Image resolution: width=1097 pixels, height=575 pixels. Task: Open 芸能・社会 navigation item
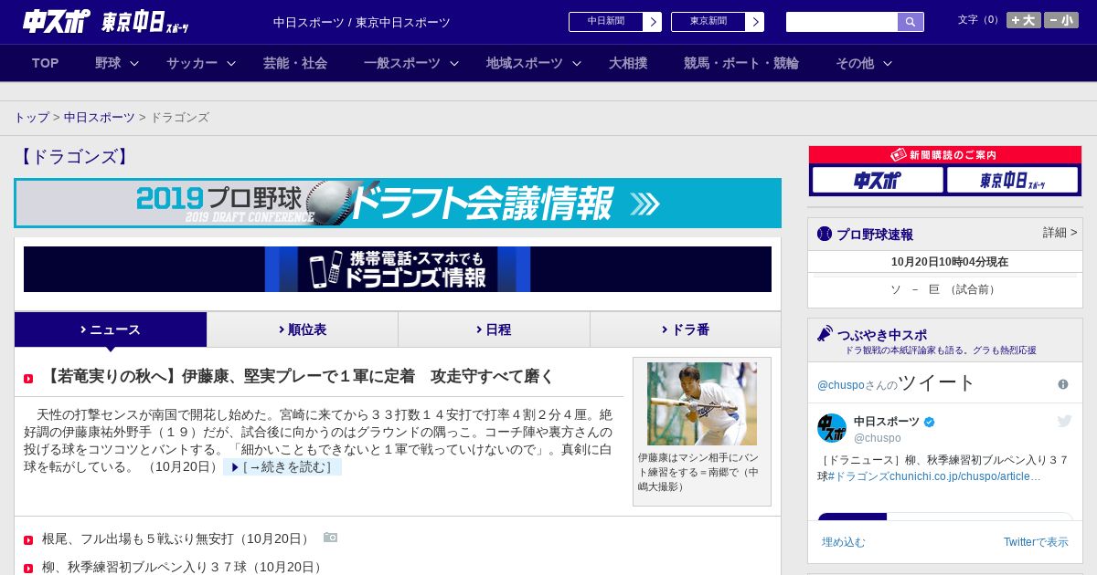coord(295,63)
